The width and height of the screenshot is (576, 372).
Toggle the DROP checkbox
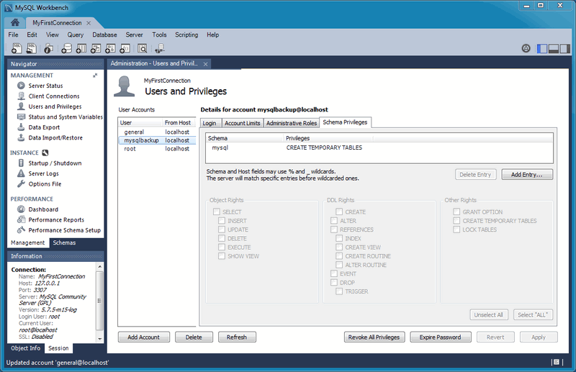334,282
